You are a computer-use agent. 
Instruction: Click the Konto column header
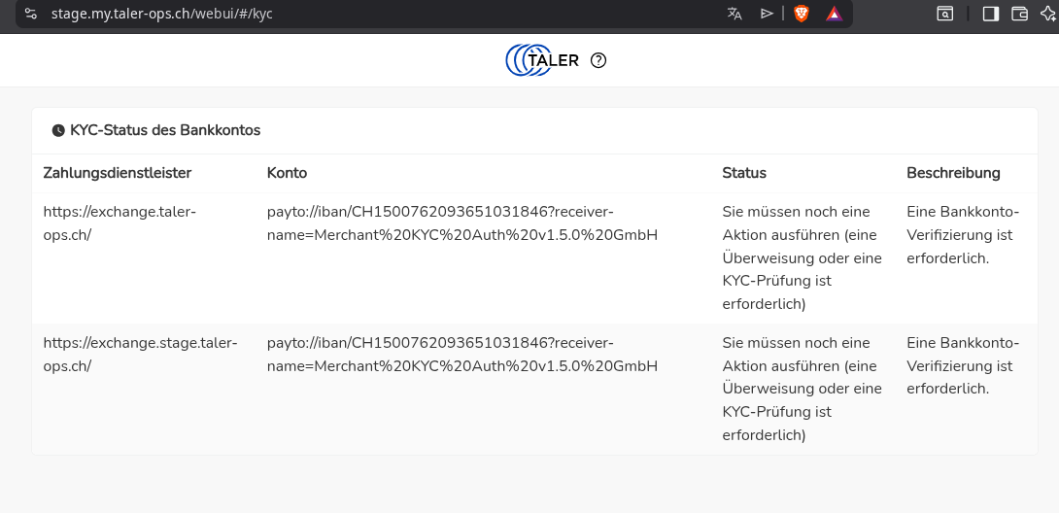pos(287,173)
